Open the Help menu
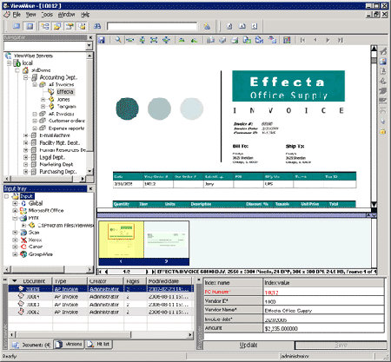The image size is (391, 362). [x=85, y=14]
